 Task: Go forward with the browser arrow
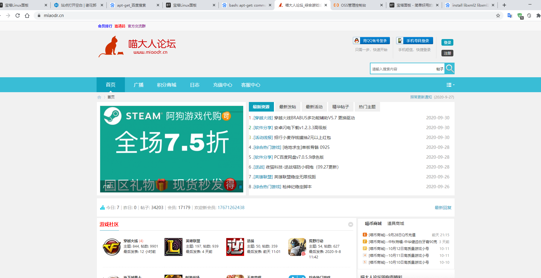point(8,16)
